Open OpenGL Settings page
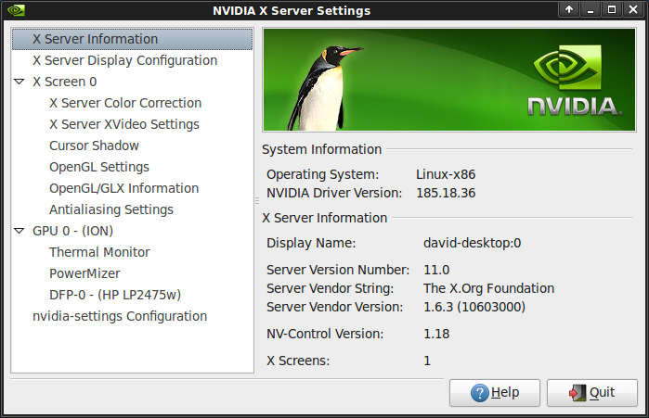Viewport: 649px width, 418px height. pyautogui.click(x=99, y=167)
